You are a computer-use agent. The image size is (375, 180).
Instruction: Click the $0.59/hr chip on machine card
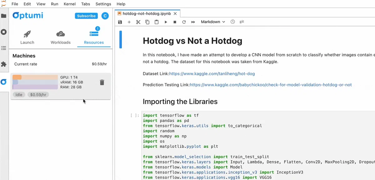(38, 95)
